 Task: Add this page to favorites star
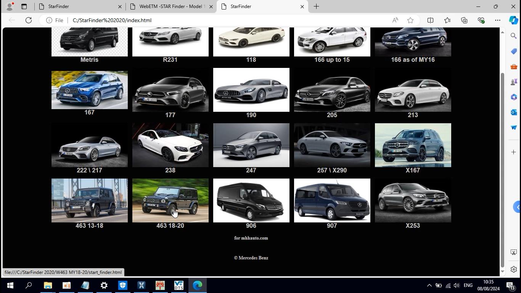410,20
